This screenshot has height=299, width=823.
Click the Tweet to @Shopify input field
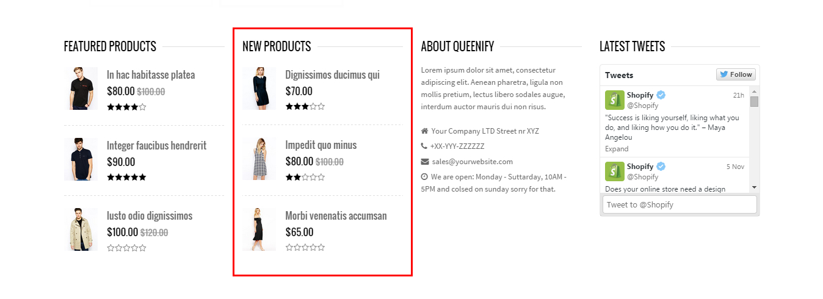(680, 204)
